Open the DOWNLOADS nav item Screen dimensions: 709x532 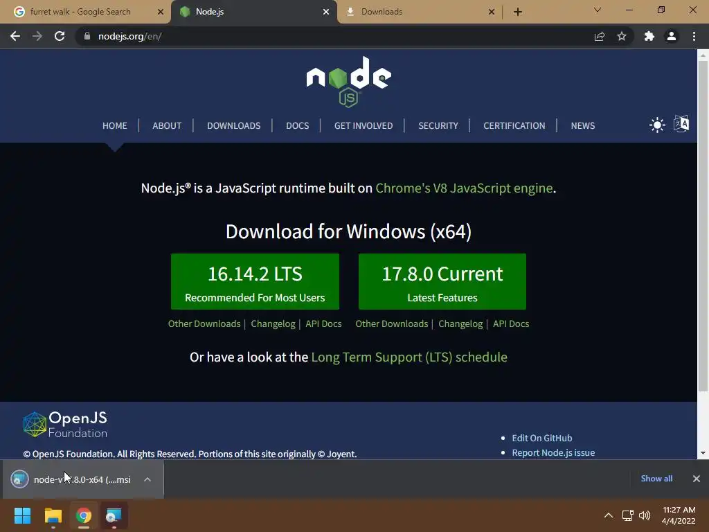234,126
